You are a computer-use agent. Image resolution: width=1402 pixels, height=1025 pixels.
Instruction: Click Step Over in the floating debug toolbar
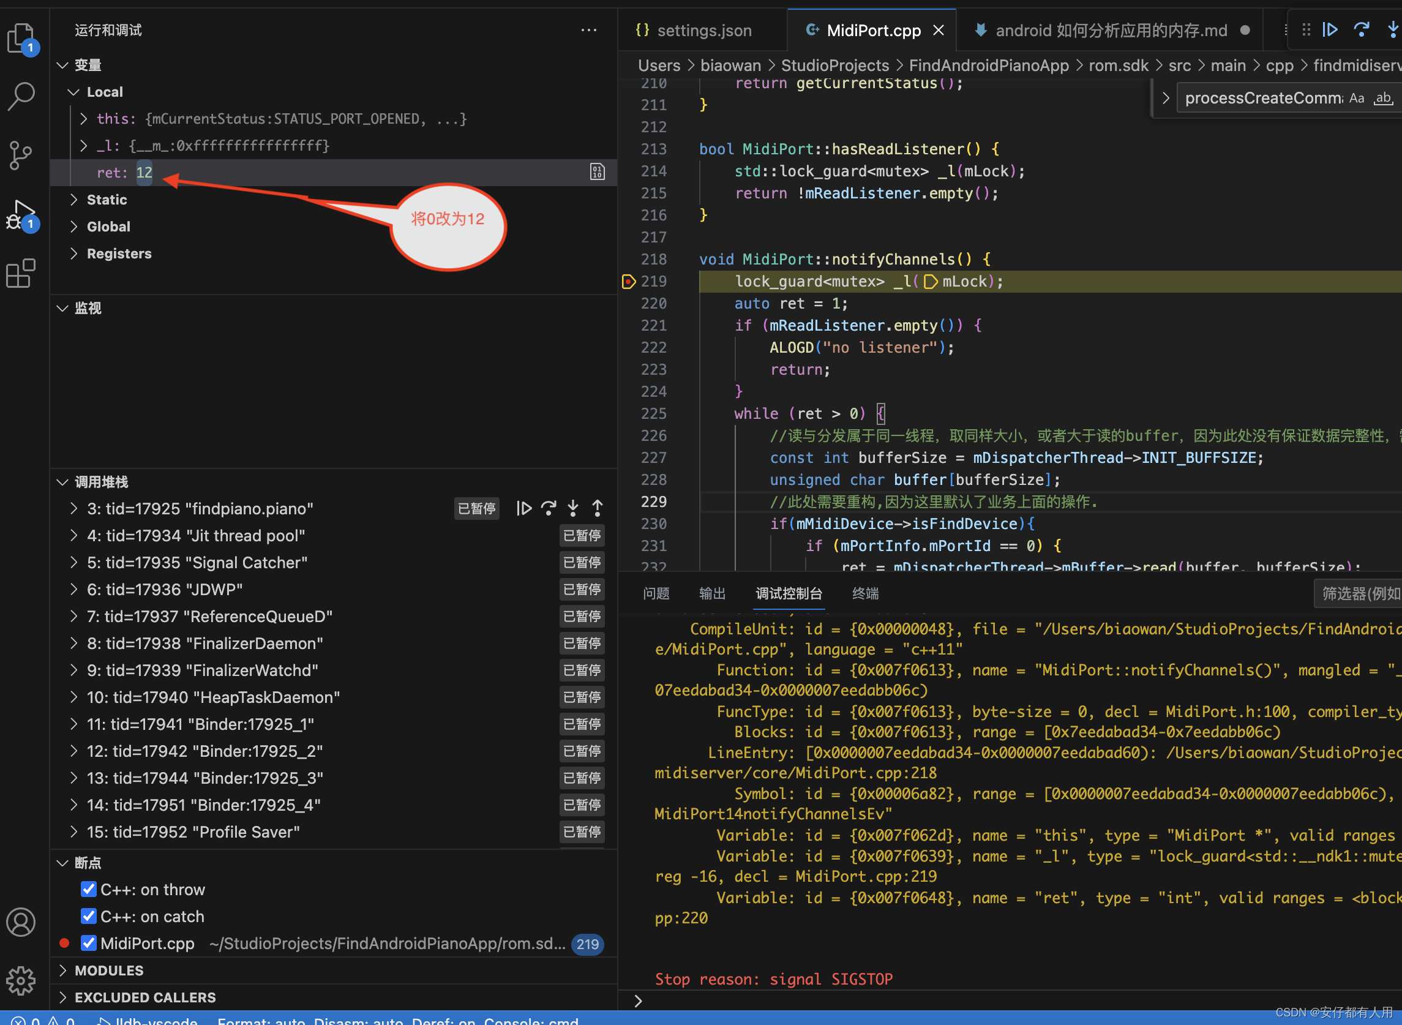pyautogui.click(x=1362, y=30)
